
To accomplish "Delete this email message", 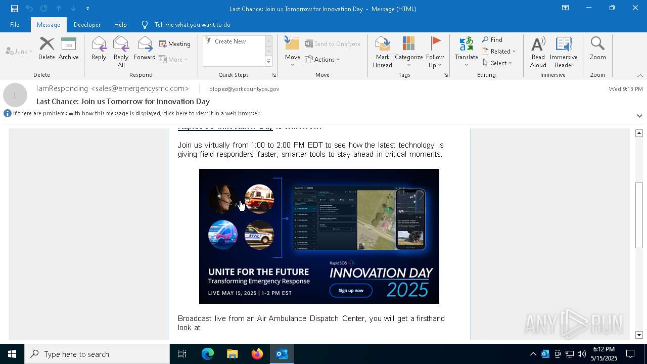I will (x=47, y=49).
